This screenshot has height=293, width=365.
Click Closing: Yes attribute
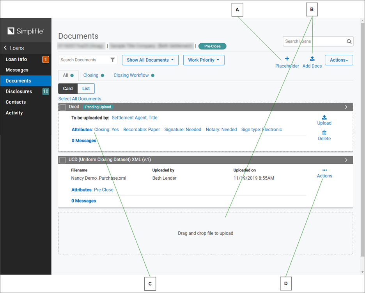pyautogui.click(x=106, y=129)
